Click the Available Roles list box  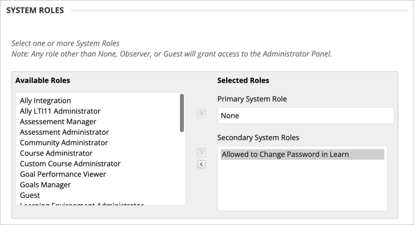[97, 149]
